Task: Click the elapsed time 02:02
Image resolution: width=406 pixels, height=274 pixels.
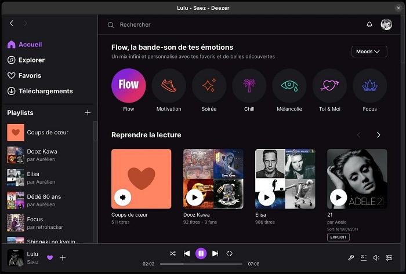Action: tap(148, 264)
